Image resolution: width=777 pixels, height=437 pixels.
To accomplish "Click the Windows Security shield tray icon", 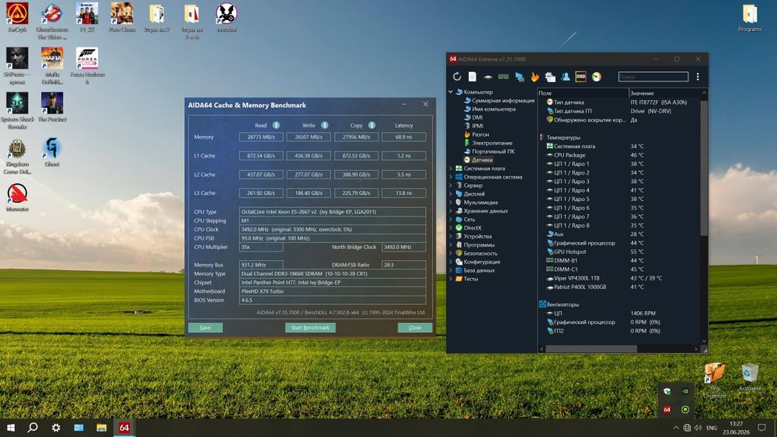I will pyautogui.click(x=667, y=391).
